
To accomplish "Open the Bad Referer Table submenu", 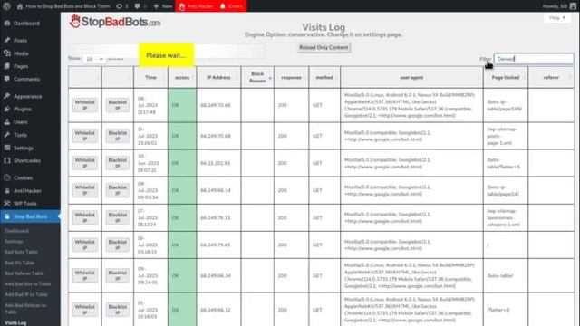I will 24,273.
